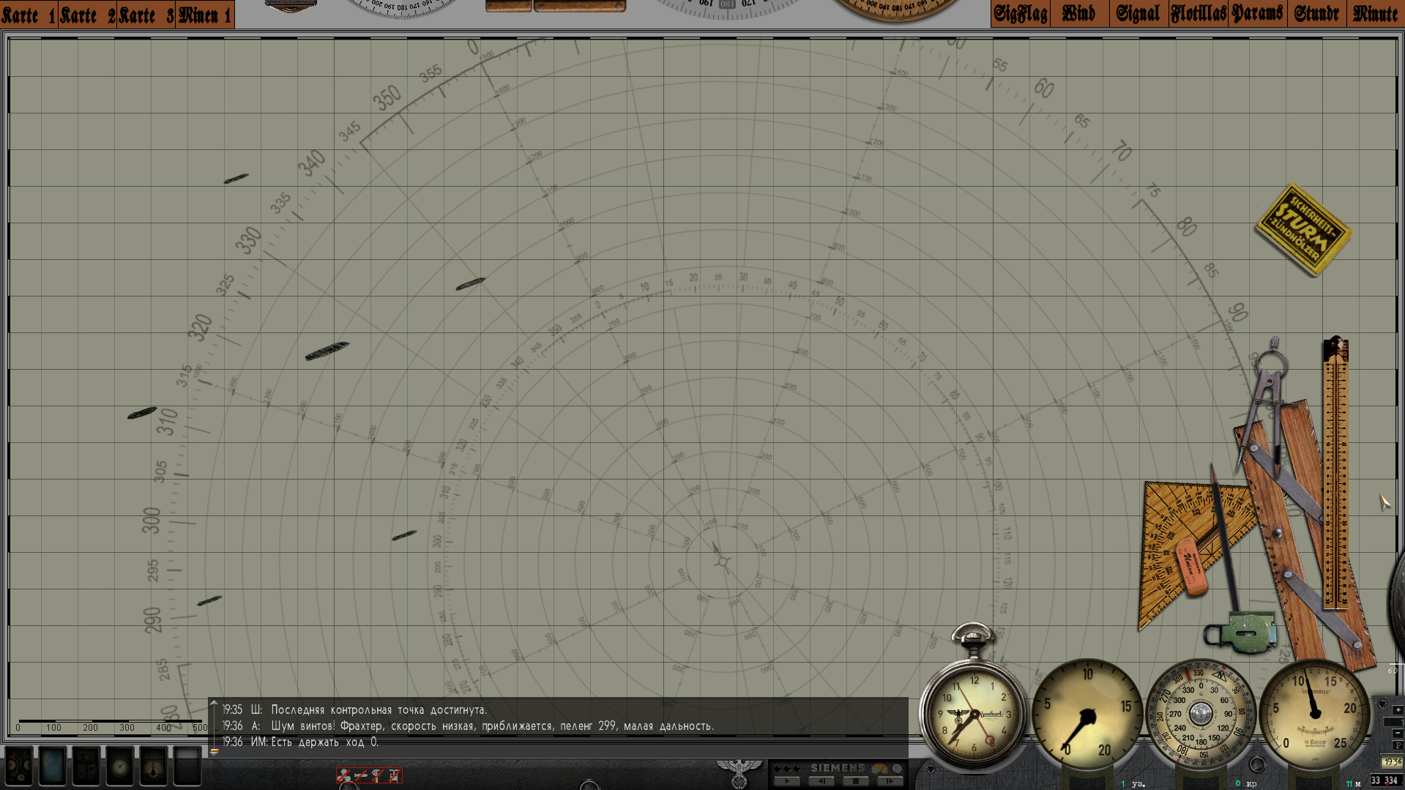Select the ship contact near bearing 340
The width and height of the screenshot is (1405, 790).
[x=470, y=283]
